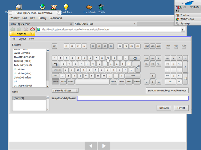Open the Layout menu in Keymap
The height and width of the screenshot is (150, 201).
coord(22,39)
